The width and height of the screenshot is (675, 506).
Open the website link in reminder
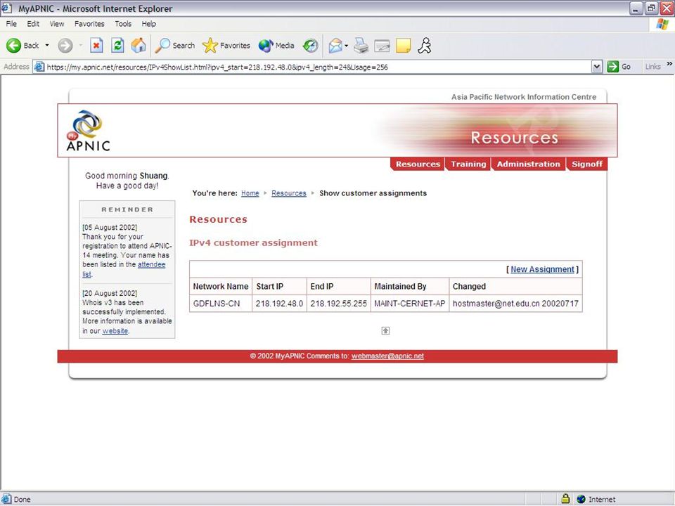[115, 331]
